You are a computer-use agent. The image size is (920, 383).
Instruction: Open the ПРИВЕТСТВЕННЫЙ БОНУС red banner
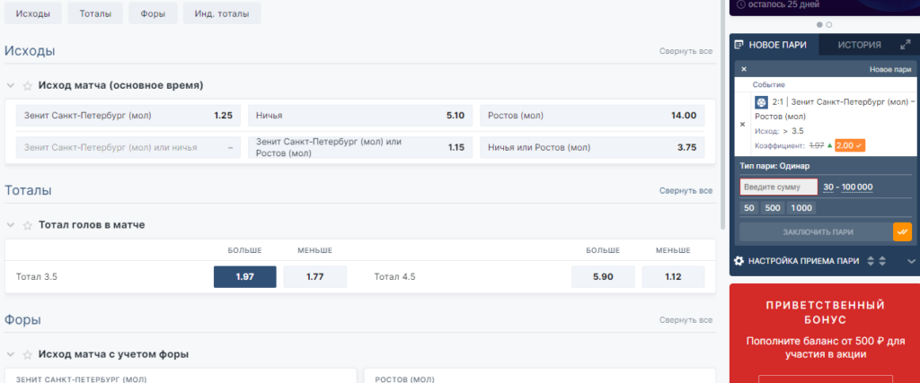point(825,334)
